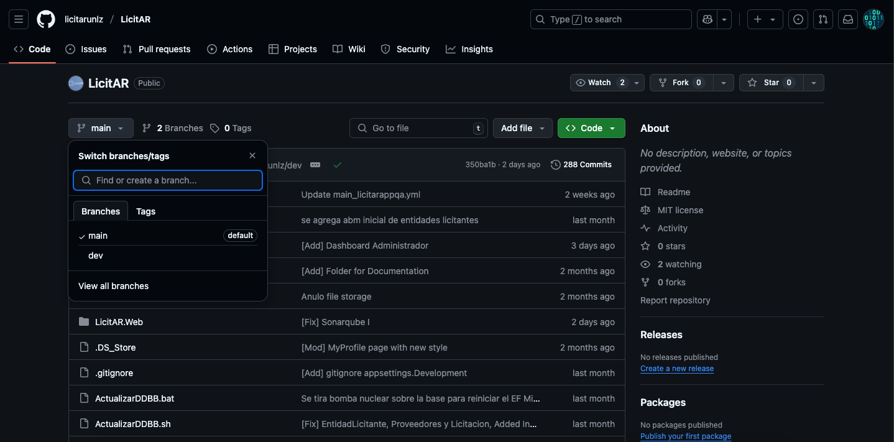
Task: Click the ActualizarDDBB.bat file icon
Action: (84, 398)
